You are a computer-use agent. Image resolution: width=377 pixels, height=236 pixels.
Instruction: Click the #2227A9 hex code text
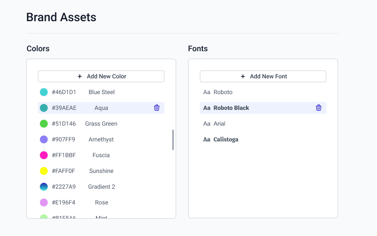pyautogui.click(x=64, y=187)
